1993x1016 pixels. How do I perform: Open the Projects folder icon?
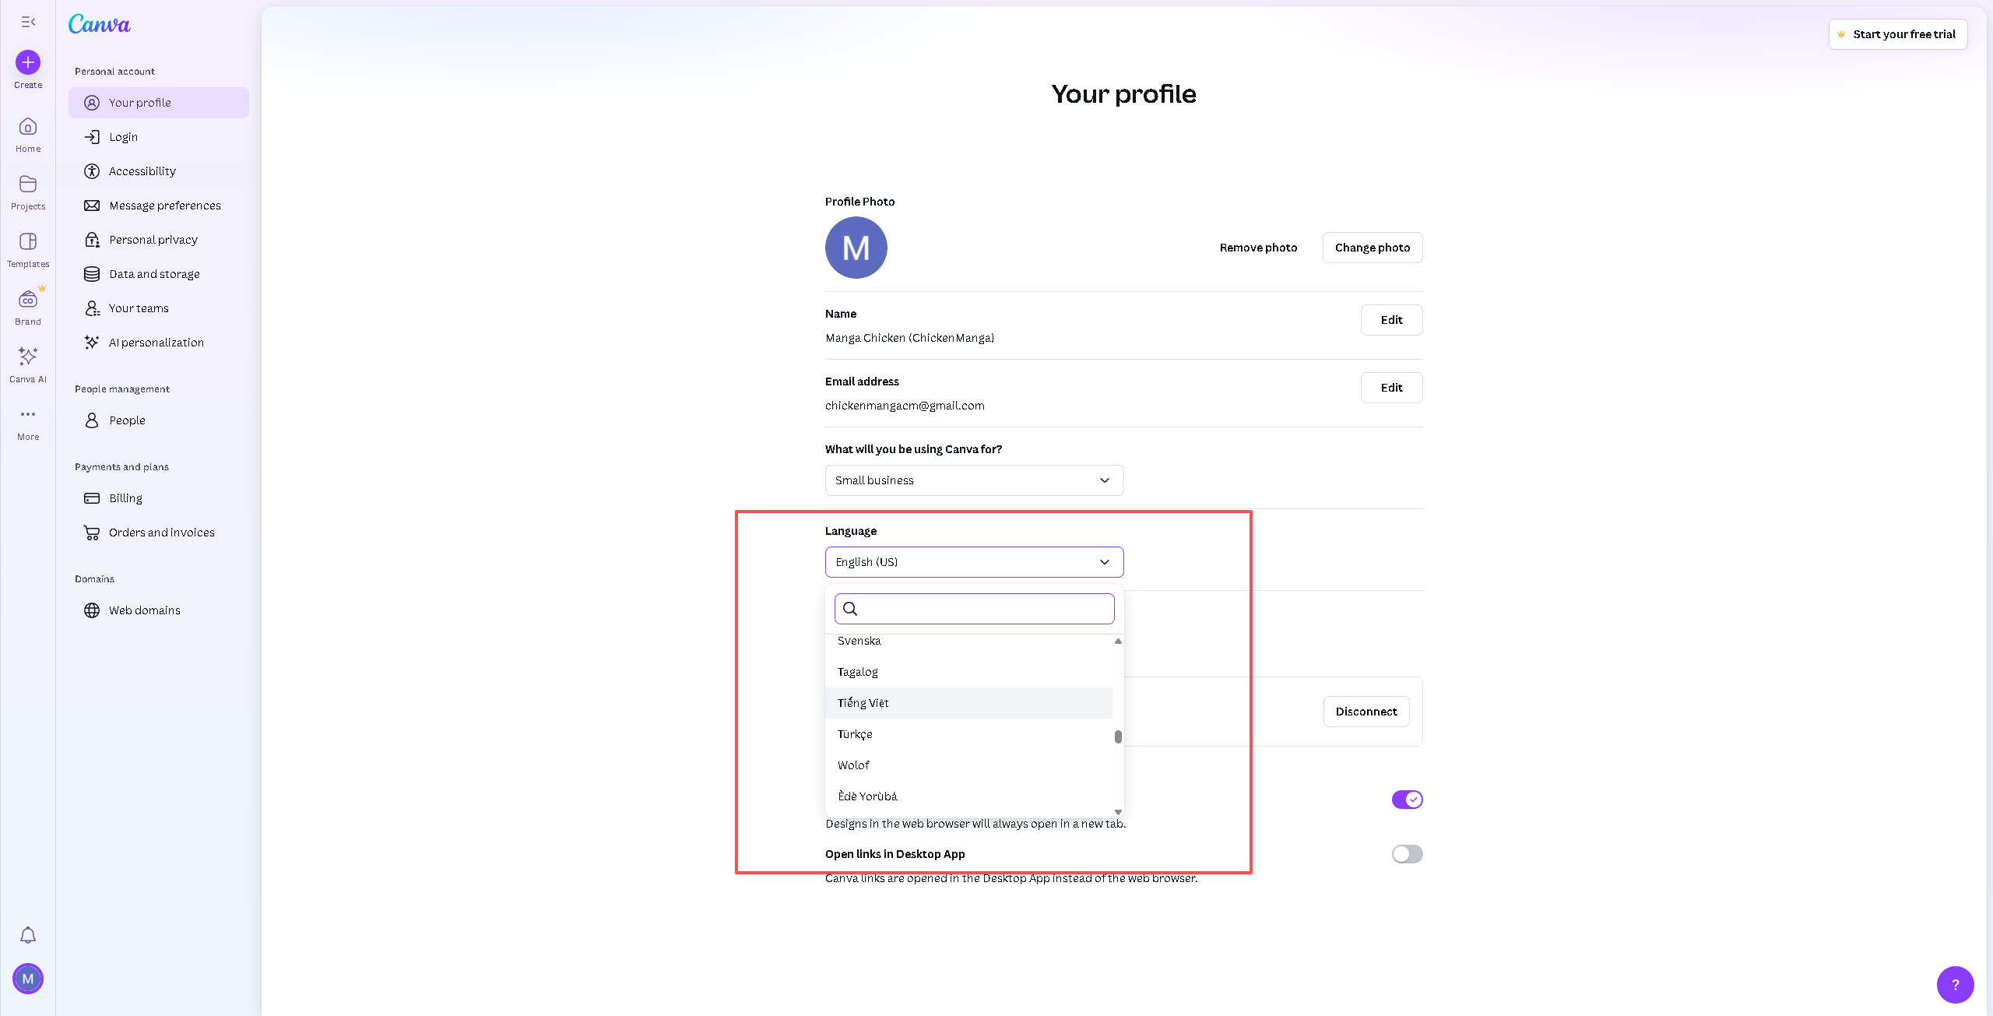pyautogui.click(x=28, y=185)
